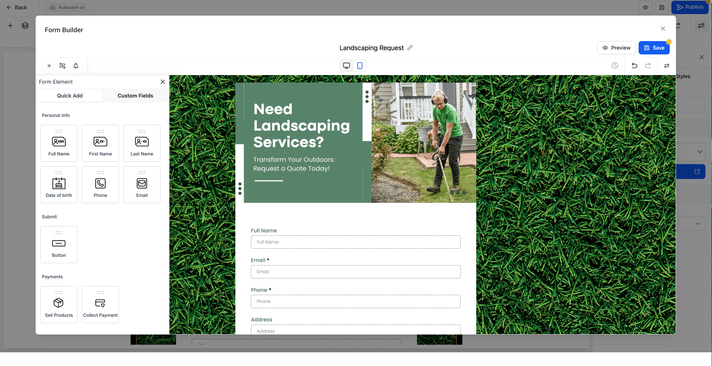
Task: Click the Back arrow button
Action: click(x=17, y=7)
